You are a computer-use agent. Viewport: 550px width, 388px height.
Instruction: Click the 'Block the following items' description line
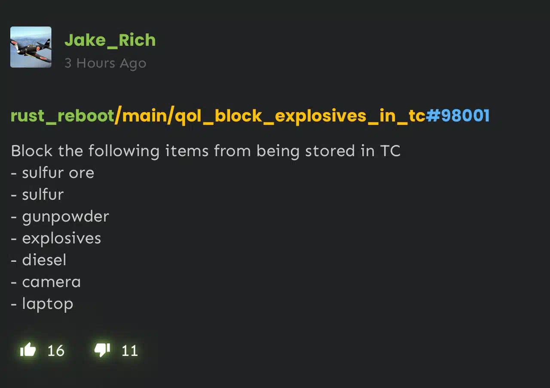coord(205,151)
